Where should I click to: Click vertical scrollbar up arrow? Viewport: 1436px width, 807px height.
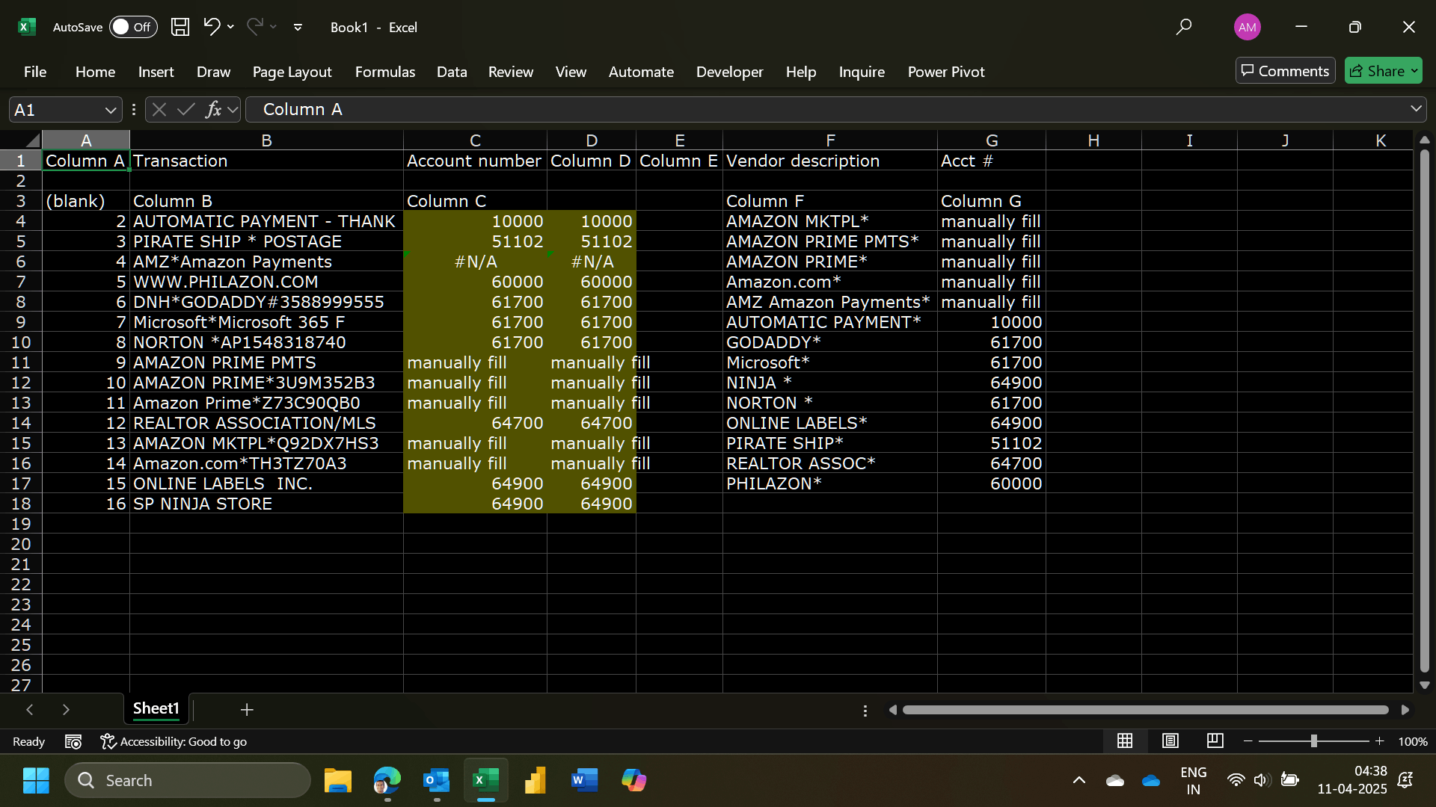pyautogui.click(x=1424, y=140)
